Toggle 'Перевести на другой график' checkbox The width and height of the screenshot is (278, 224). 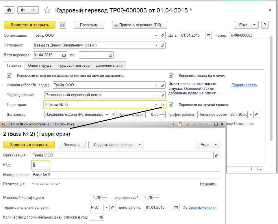coord(171,104)
